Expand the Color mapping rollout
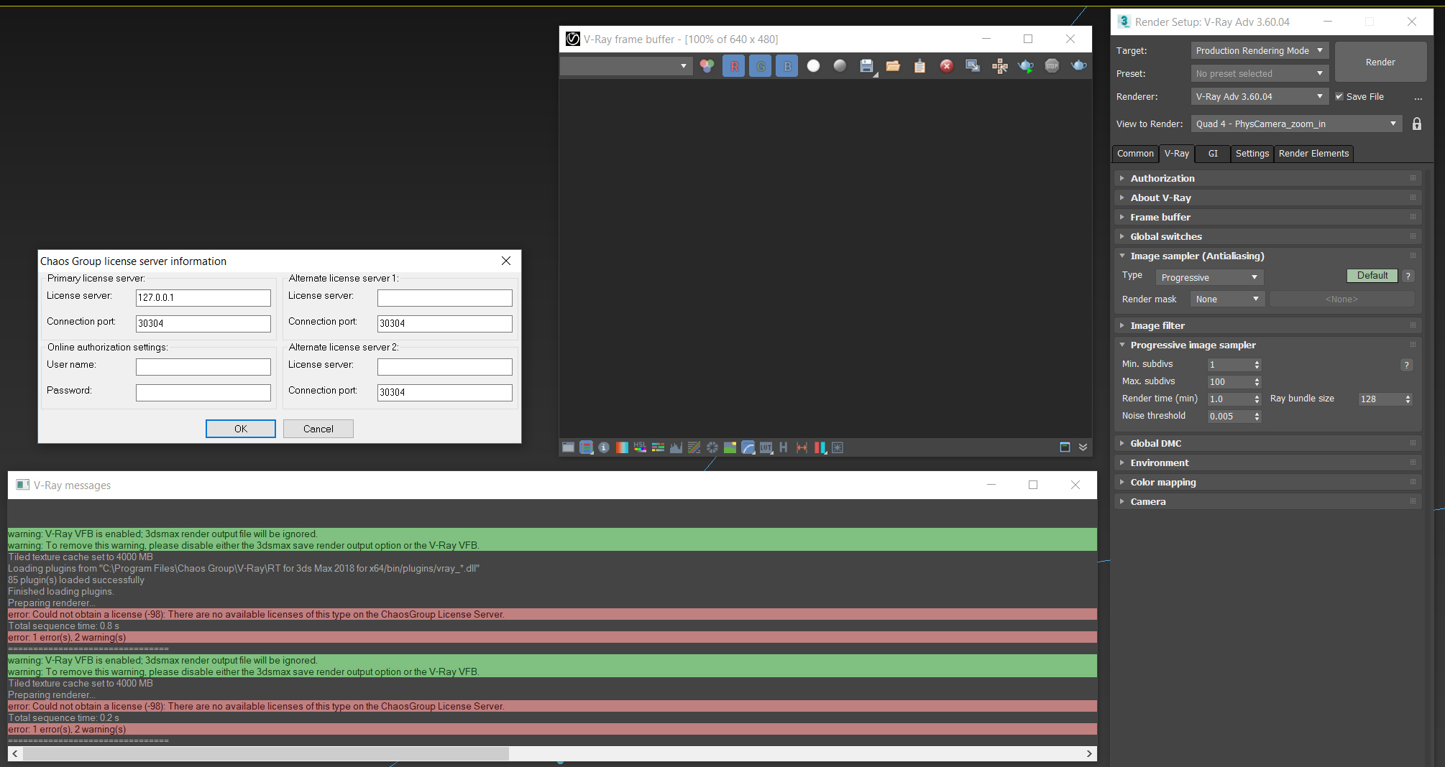 pos(1268,482)
